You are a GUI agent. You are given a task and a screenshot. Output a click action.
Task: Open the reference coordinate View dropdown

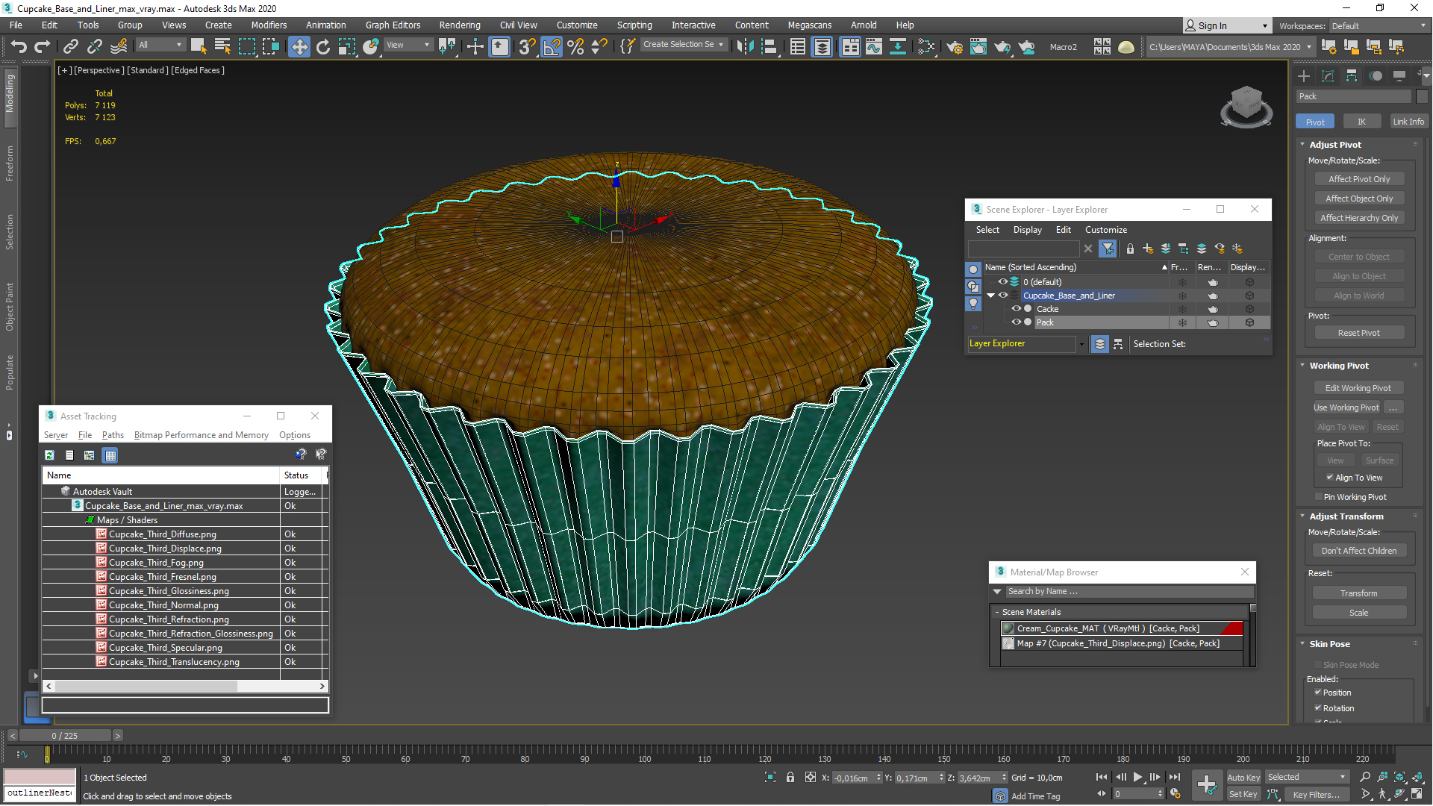coord(408,46)
